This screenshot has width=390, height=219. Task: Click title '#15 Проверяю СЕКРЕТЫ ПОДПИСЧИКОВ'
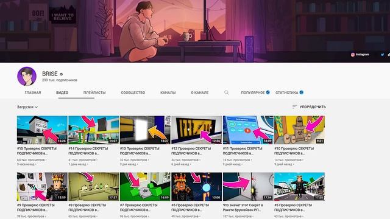37,151
